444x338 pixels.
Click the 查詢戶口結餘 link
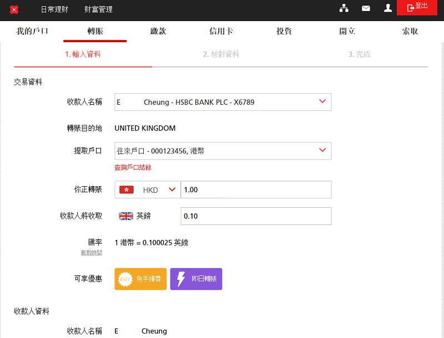[133, 167]
